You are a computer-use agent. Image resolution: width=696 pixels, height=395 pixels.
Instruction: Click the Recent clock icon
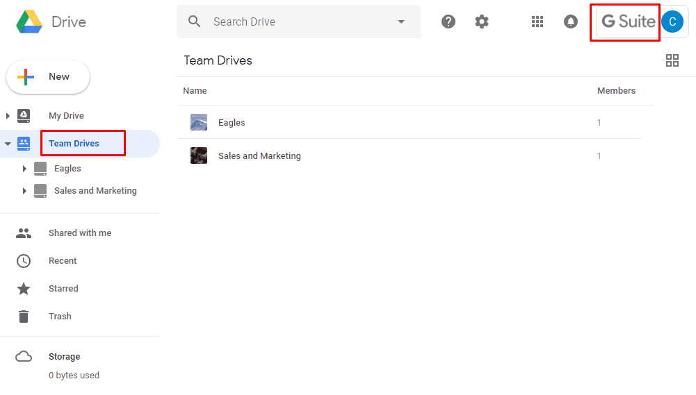point(24,261)
